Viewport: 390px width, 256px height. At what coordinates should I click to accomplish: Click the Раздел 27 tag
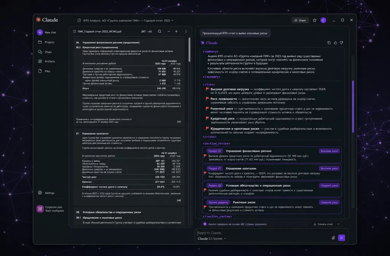pos(214,168)
